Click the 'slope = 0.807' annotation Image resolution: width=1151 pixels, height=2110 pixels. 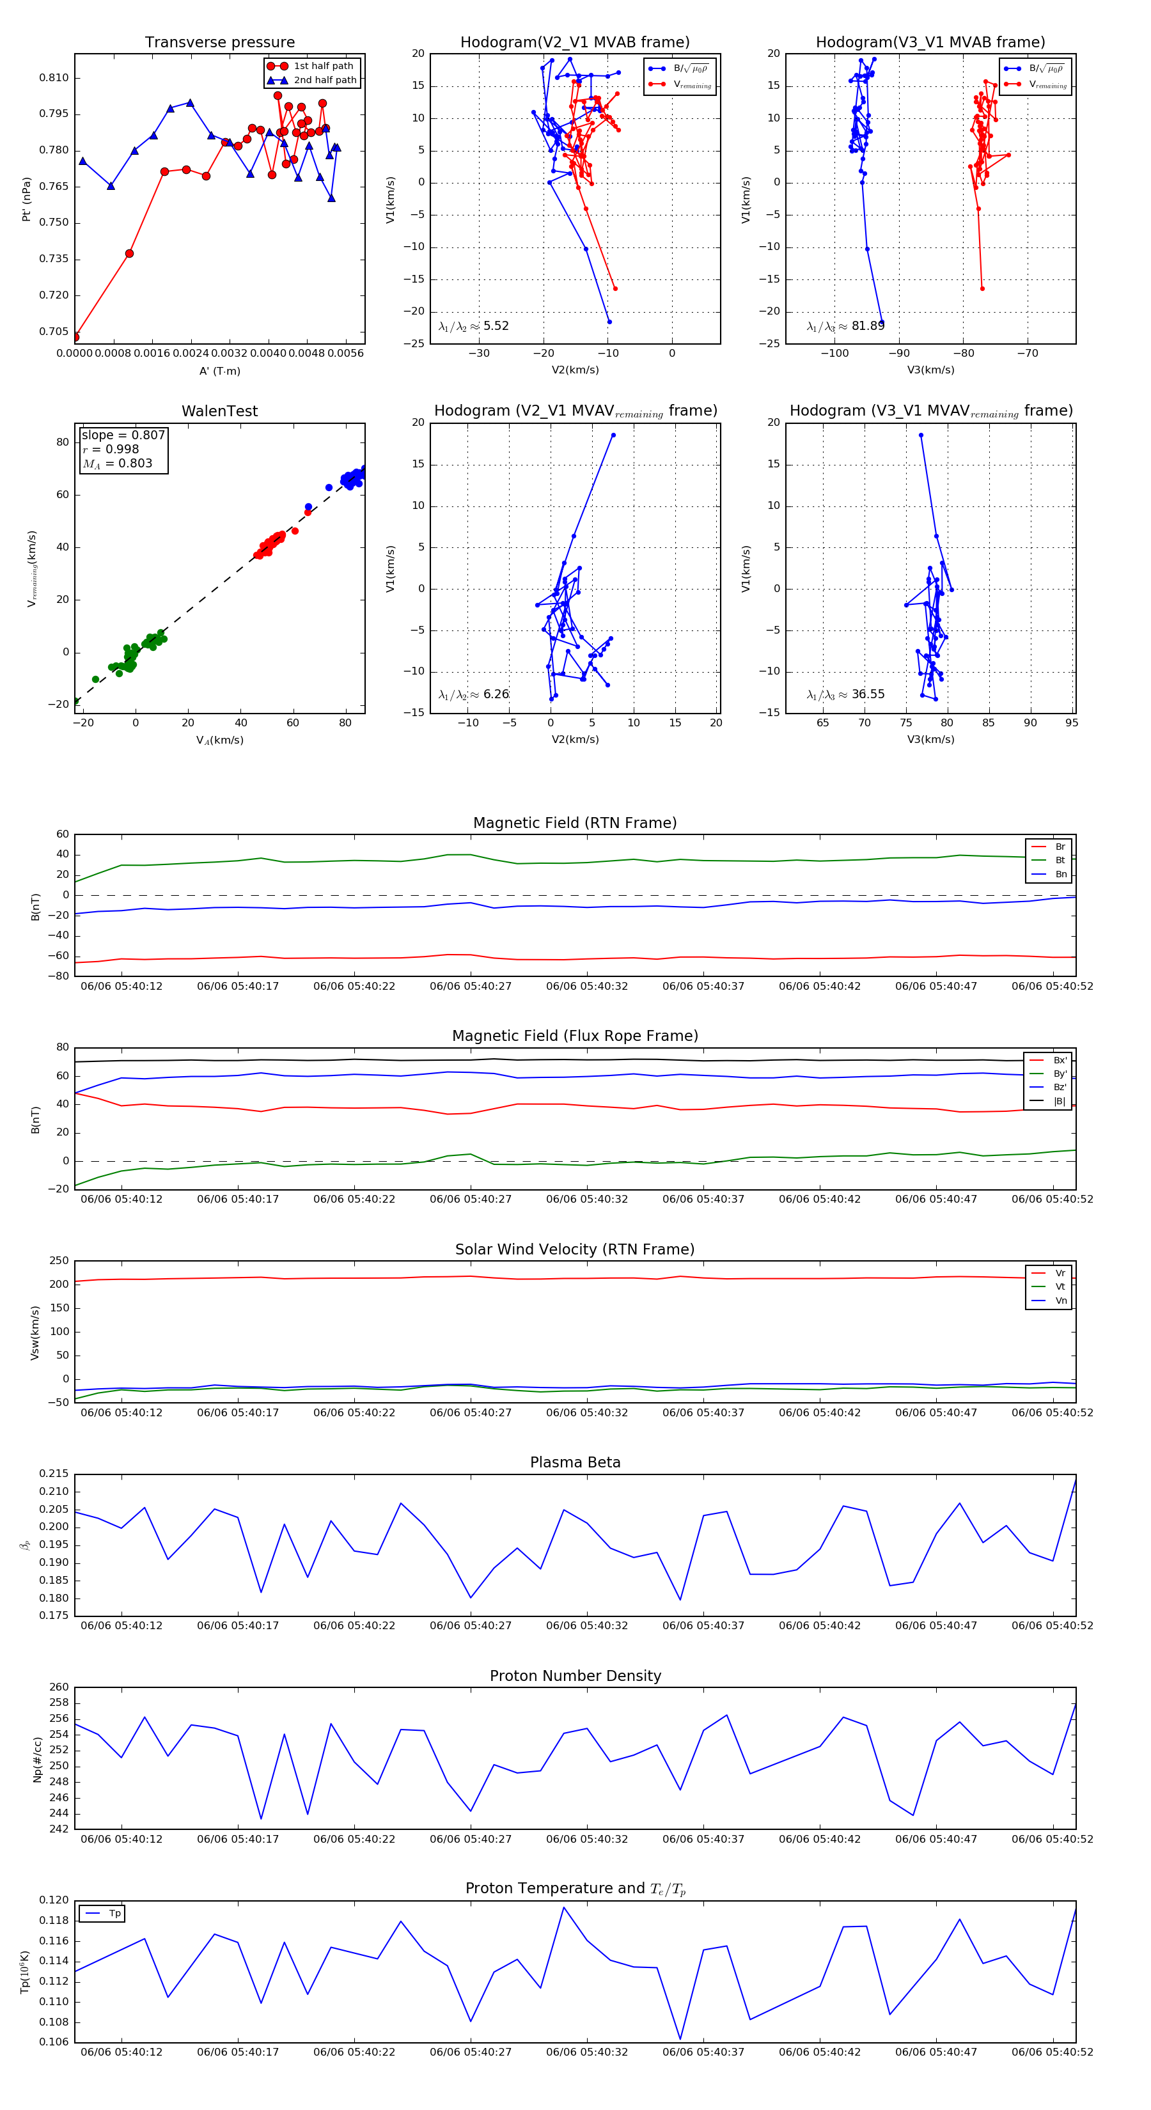pyautogui.click(x=123, y=435)
